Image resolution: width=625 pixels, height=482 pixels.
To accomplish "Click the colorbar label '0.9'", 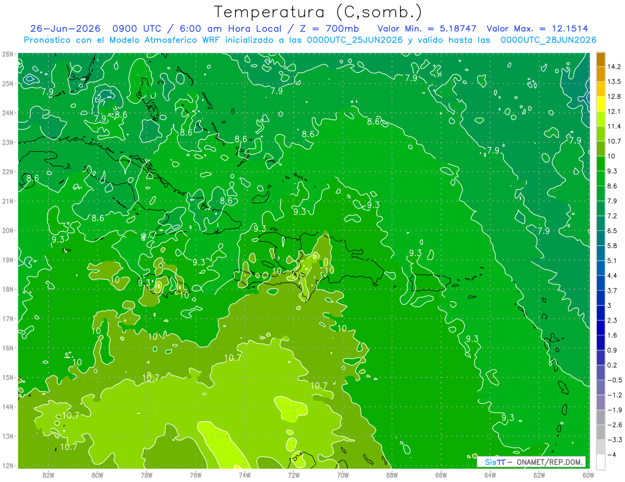I will pos(613,350).
